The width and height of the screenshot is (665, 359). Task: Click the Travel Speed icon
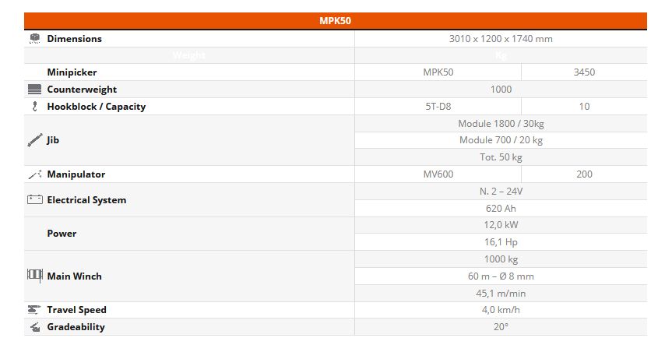34,310
